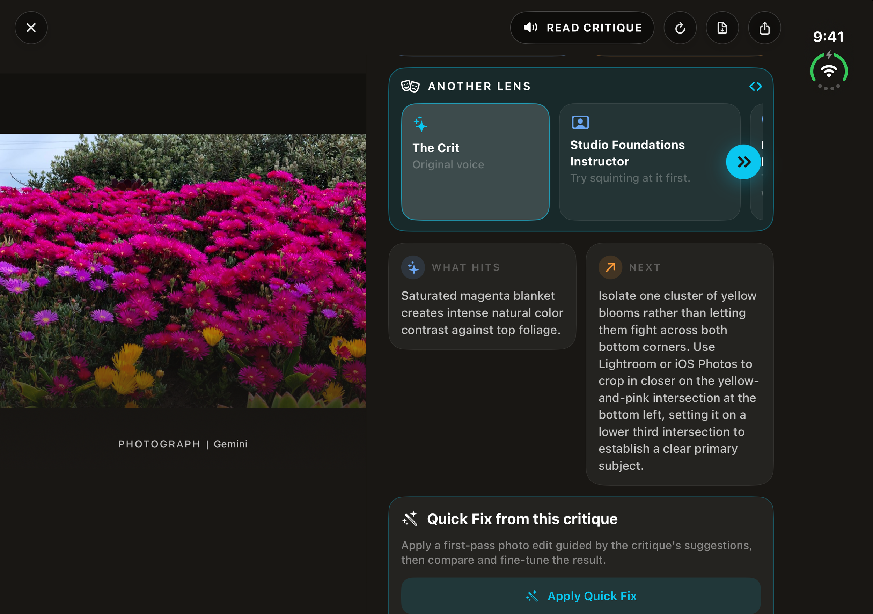Click the sparkle icon on The Crit card
Image resolution: width=873 pixels, height=614 pixels.
pyautogui.click(x=420, y=124)
